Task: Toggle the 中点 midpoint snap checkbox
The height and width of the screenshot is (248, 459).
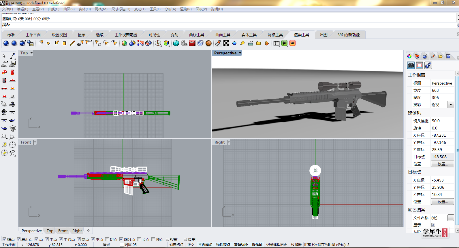Action: [x=47, y=239]
